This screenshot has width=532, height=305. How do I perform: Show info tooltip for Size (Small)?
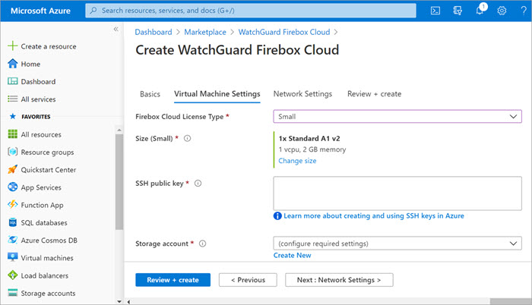187,138
